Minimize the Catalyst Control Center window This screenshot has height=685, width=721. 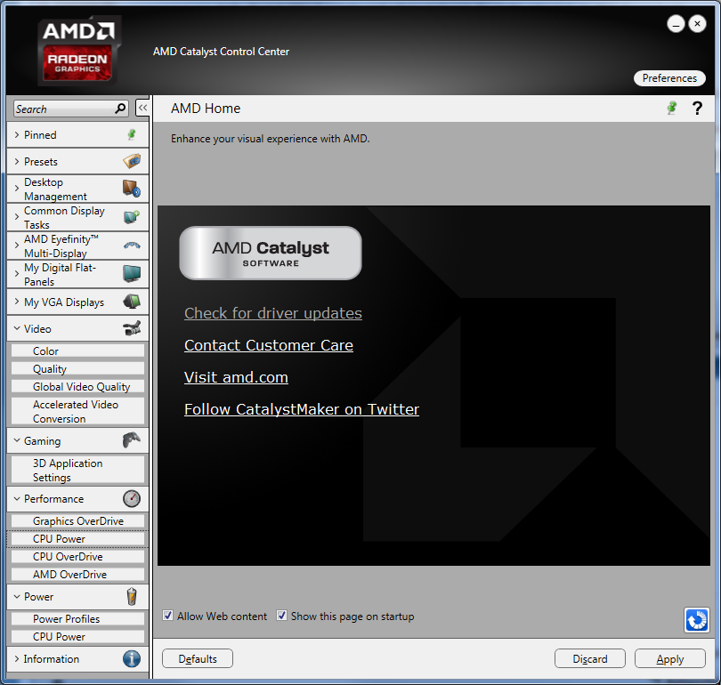click(x=676, y=24)
